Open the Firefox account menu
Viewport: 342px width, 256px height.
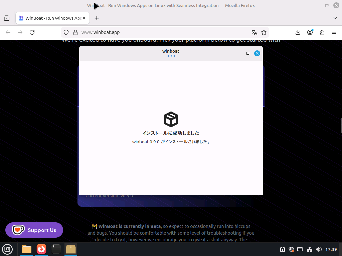coord(310,32)
